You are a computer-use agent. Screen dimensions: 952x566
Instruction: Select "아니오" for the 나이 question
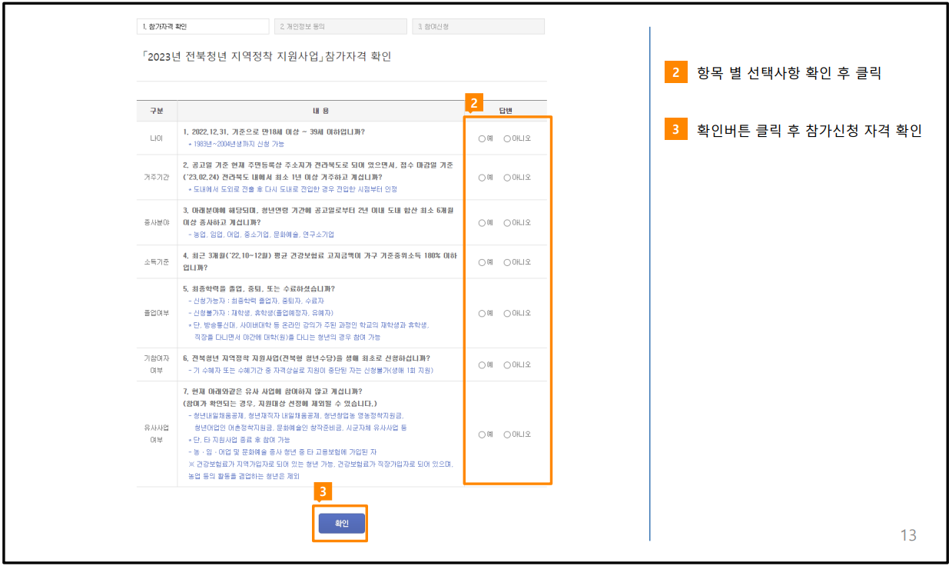508,137
